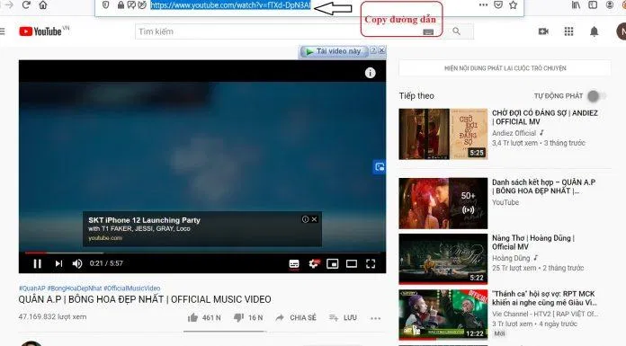
Task: Open the Danh sách kết hợp 50+ mix thumbnail
Action: pos(443,203)
